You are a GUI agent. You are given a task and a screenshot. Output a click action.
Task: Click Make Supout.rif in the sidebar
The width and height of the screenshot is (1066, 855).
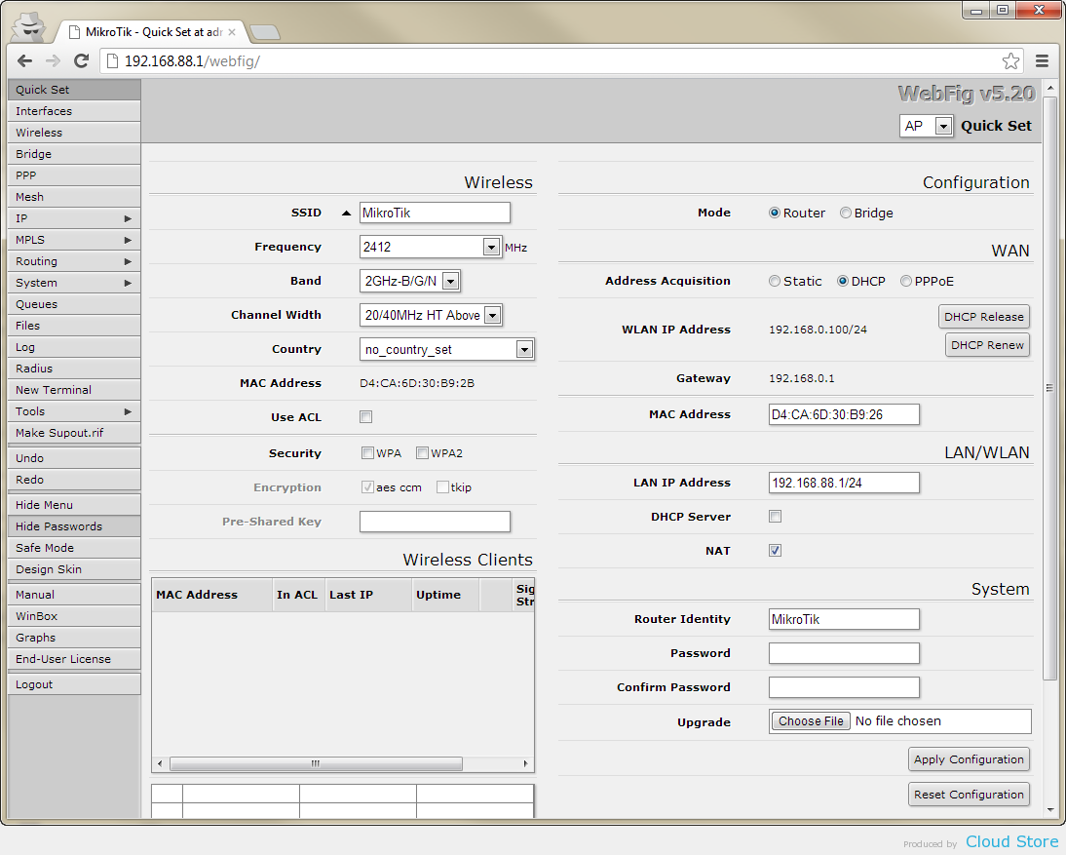pos(74,433)
